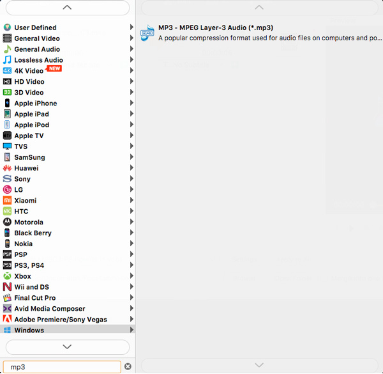This screenshot has height=374, width=383.
Task: Expand Final Cut Pro submenu arrow
Action: point(131,297)
